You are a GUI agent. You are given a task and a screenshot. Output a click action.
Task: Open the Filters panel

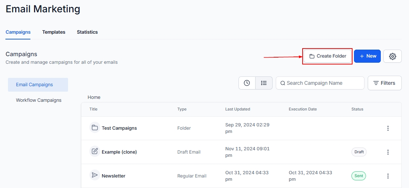point(384,83)
